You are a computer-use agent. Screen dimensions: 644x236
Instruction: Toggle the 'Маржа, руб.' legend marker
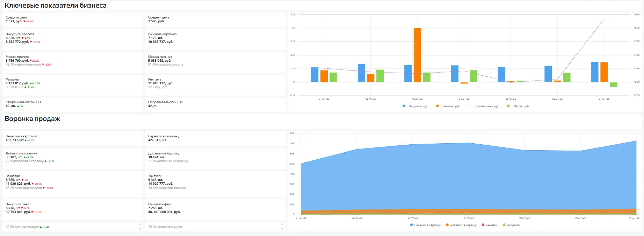[x=508, y=106]
